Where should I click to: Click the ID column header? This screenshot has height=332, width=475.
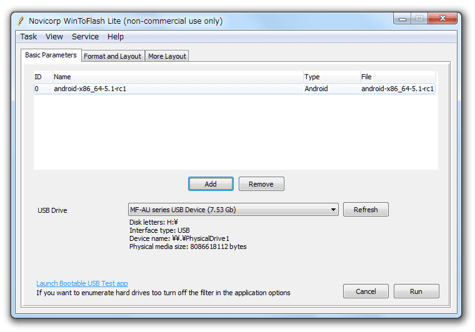(x=42, y=77)
